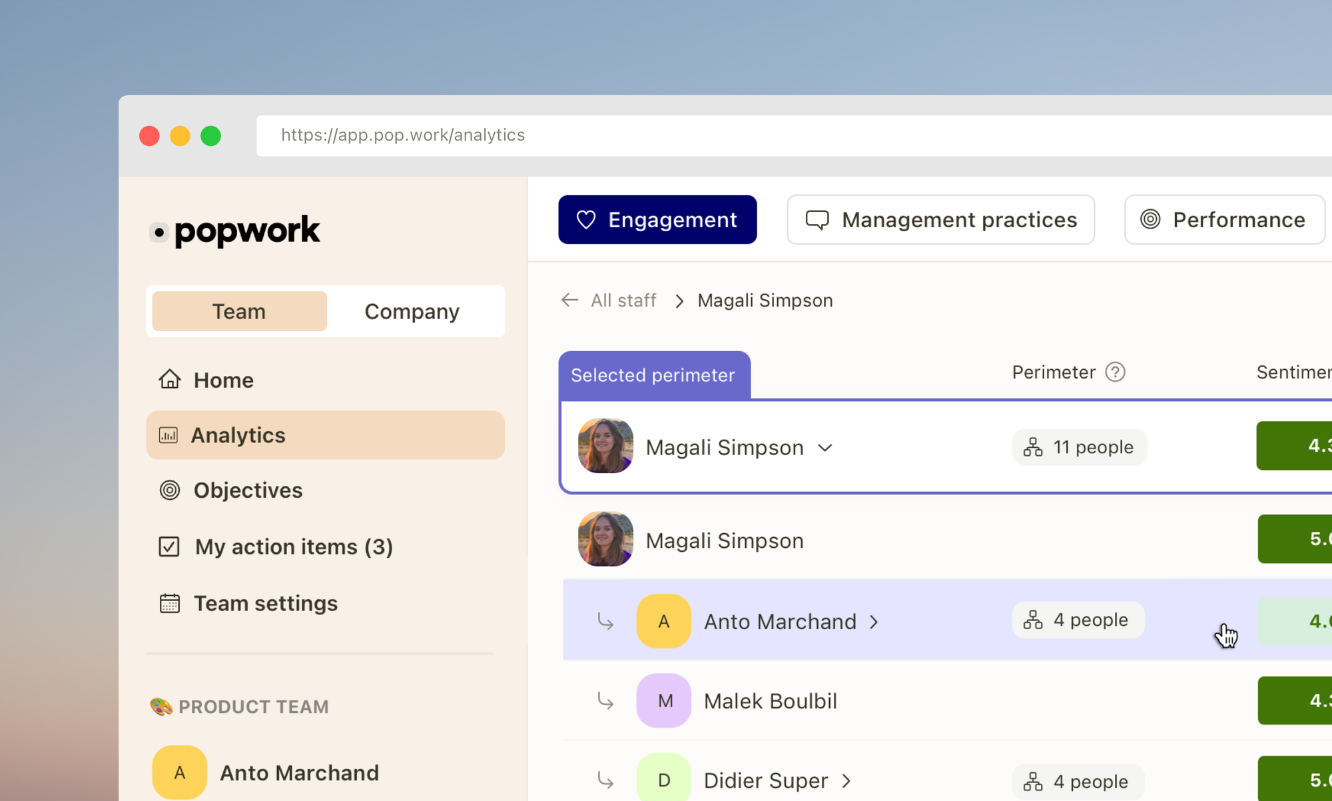Click the heart icon on Engagement tab
This screenshot has height=801, width=1332.
pyautogui.click(x=586, y=220)
